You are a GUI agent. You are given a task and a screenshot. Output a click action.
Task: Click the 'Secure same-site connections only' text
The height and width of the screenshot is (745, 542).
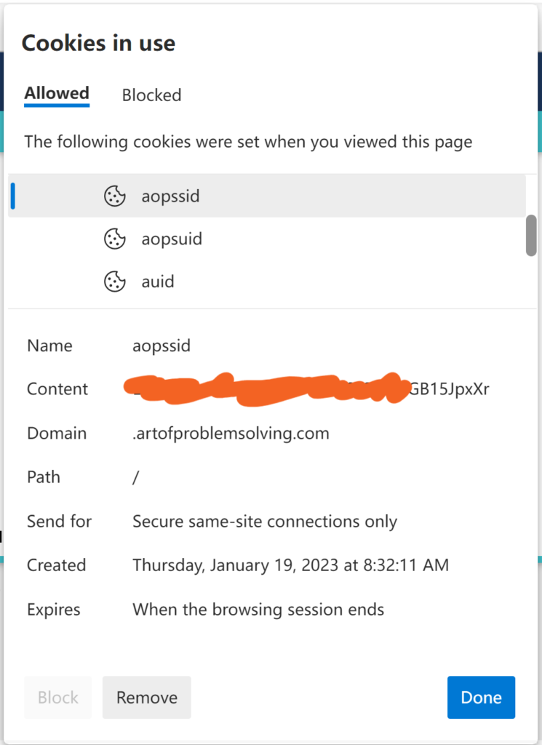click(x=265, y=522)
